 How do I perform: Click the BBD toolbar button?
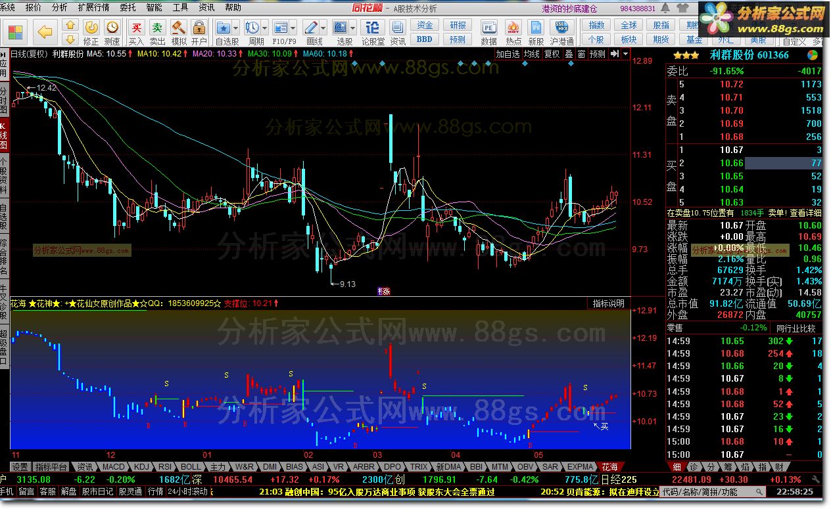[425, 39]
